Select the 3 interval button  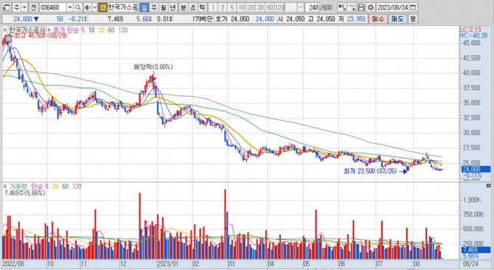click(223, 7)
